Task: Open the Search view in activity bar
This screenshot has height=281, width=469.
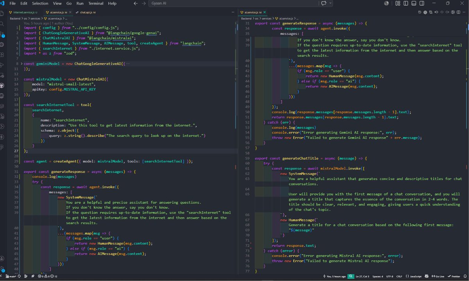Action: point(2,24)
